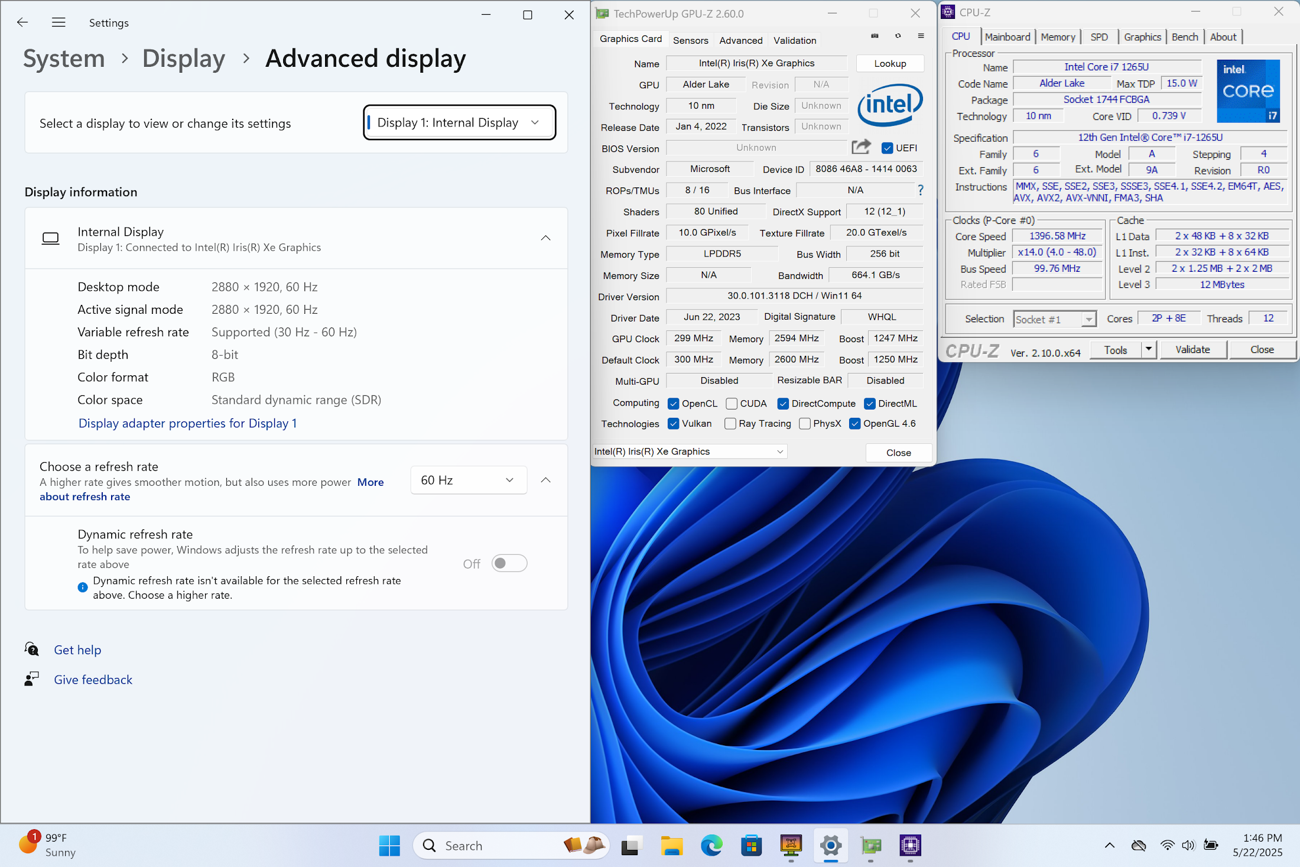Open the Mainboard tab in CPU-Z
Screen dimensions: 1300x867
[x=1007, y=37]
